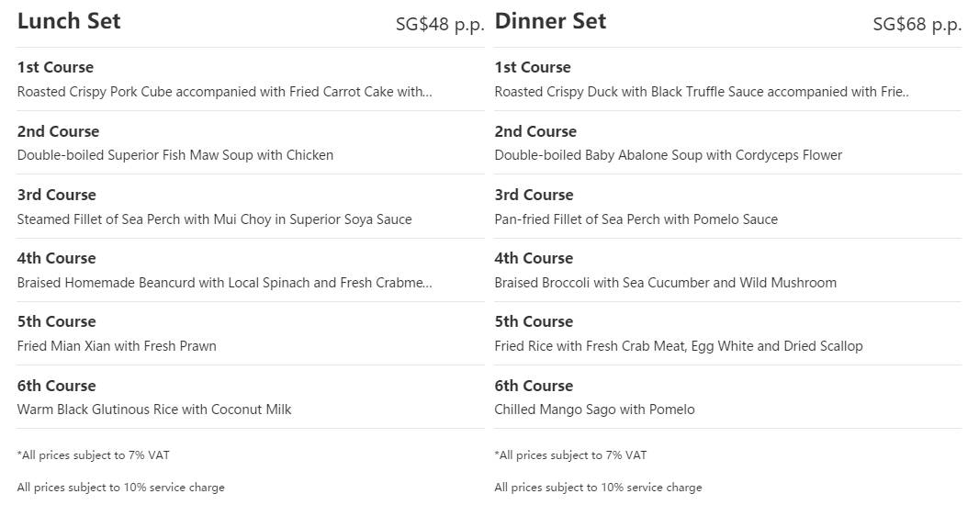The width and height of the screenshot is (979, 505).
Task: Select the SG$48 p.p. lunch price
Action: [x=439, y=25]
